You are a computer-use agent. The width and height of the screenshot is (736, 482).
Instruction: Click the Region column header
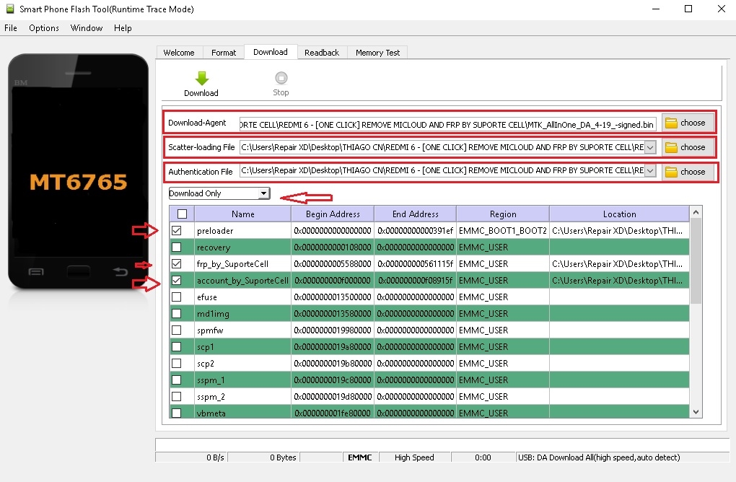coord(503,214)
